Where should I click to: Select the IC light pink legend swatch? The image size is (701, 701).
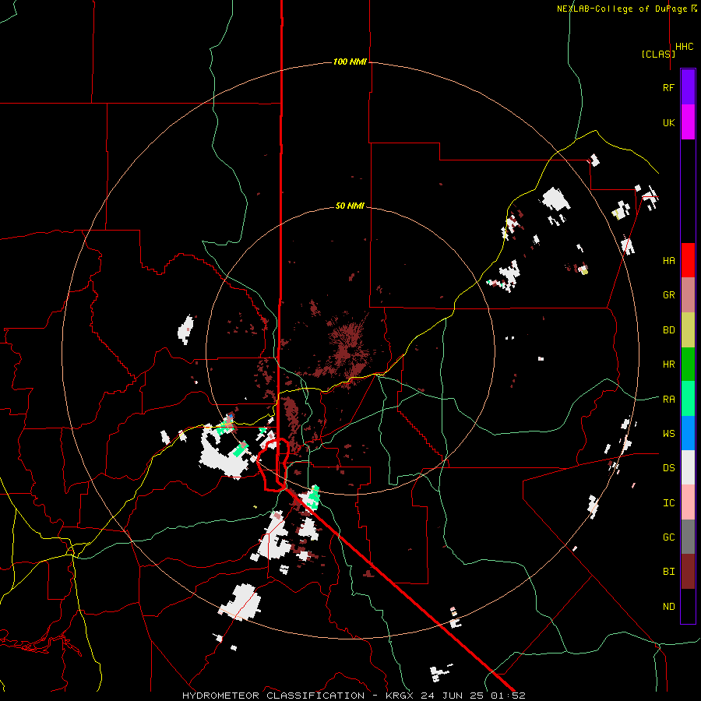coord(688,502)
